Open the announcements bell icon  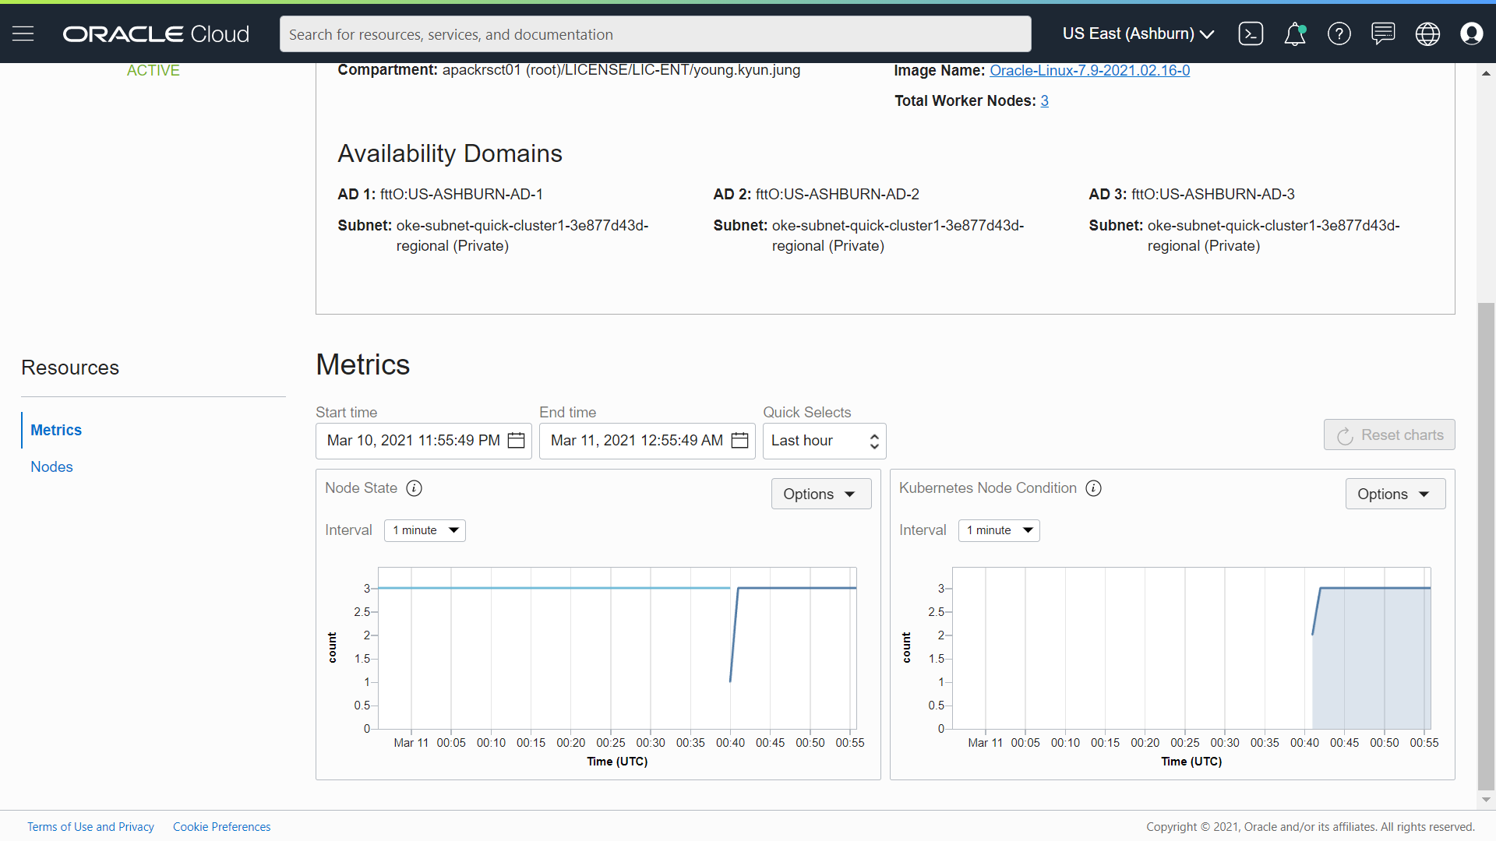pos(1294,33)
